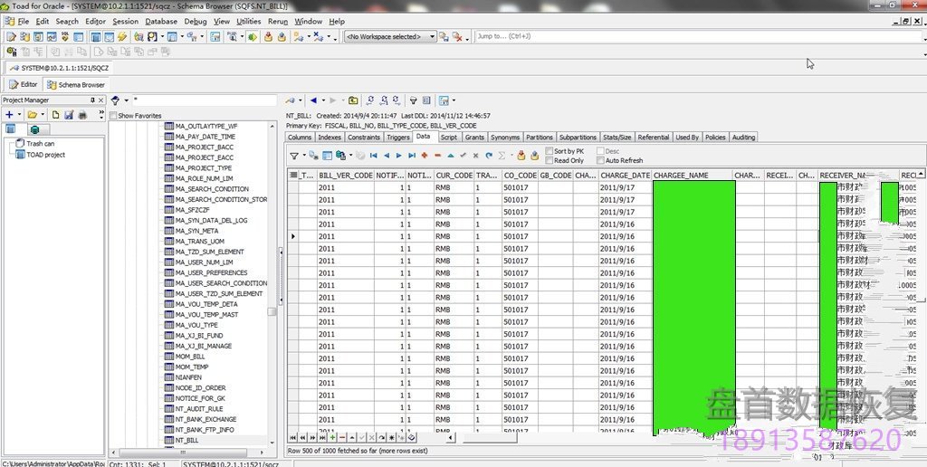Click the Jump to search field
The width and height of the screenshot is (927, 467).
coord(698,36)
